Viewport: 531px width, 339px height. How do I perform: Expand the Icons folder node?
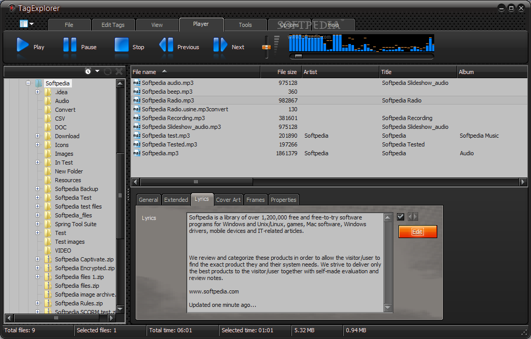point(38,144)
